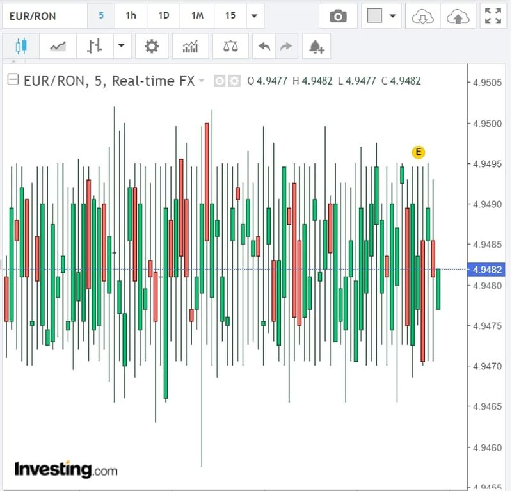Click the gray layout square swatch

tap(374, 15)
